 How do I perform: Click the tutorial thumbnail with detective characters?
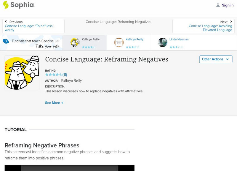21,72
